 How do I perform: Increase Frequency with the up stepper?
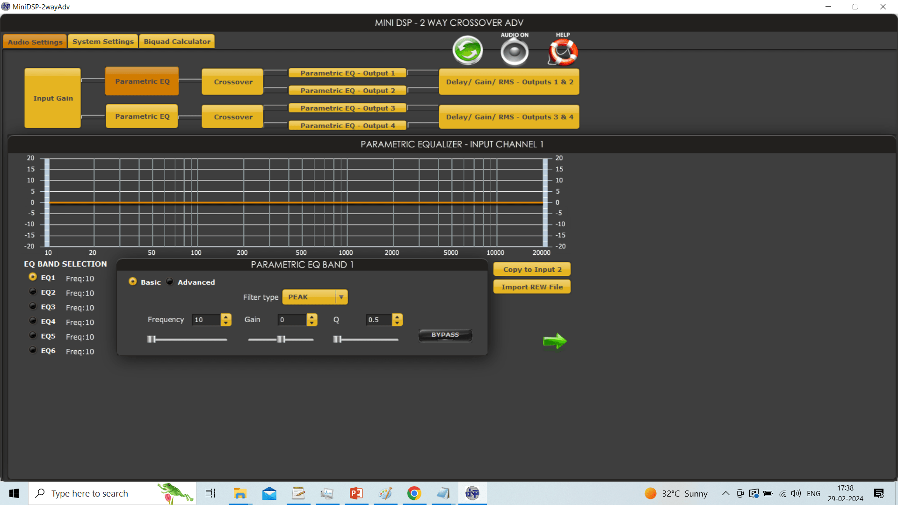point(226,317)
